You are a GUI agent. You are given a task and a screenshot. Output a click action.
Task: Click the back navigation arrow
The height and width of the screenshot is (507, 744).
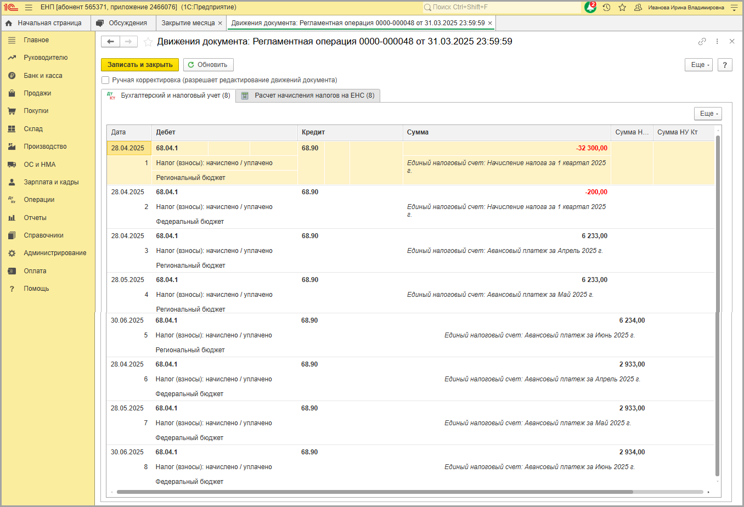[110, 42]
